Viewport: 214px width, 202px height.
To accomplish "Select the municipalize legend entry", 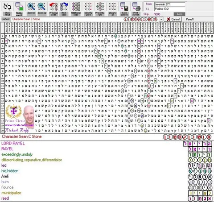I will tap(11, 193).
